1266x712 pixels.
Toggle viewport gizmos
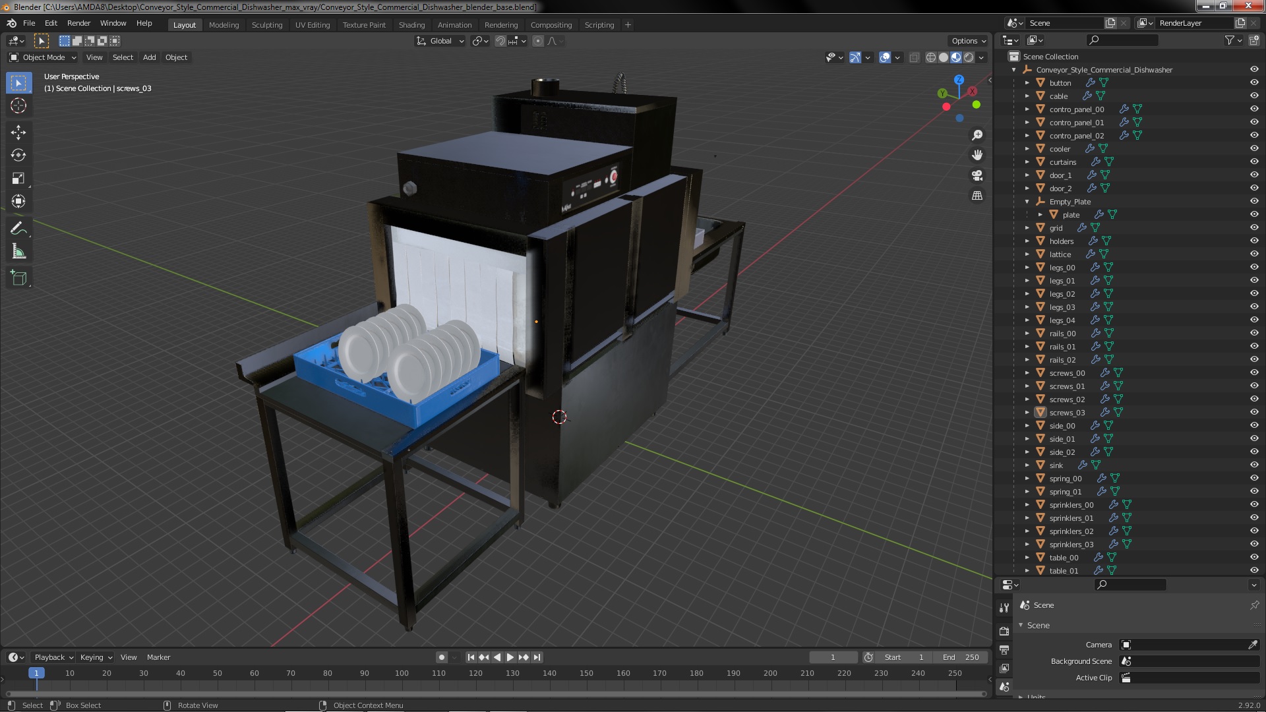pyautogui.click(x=855, y=57)
